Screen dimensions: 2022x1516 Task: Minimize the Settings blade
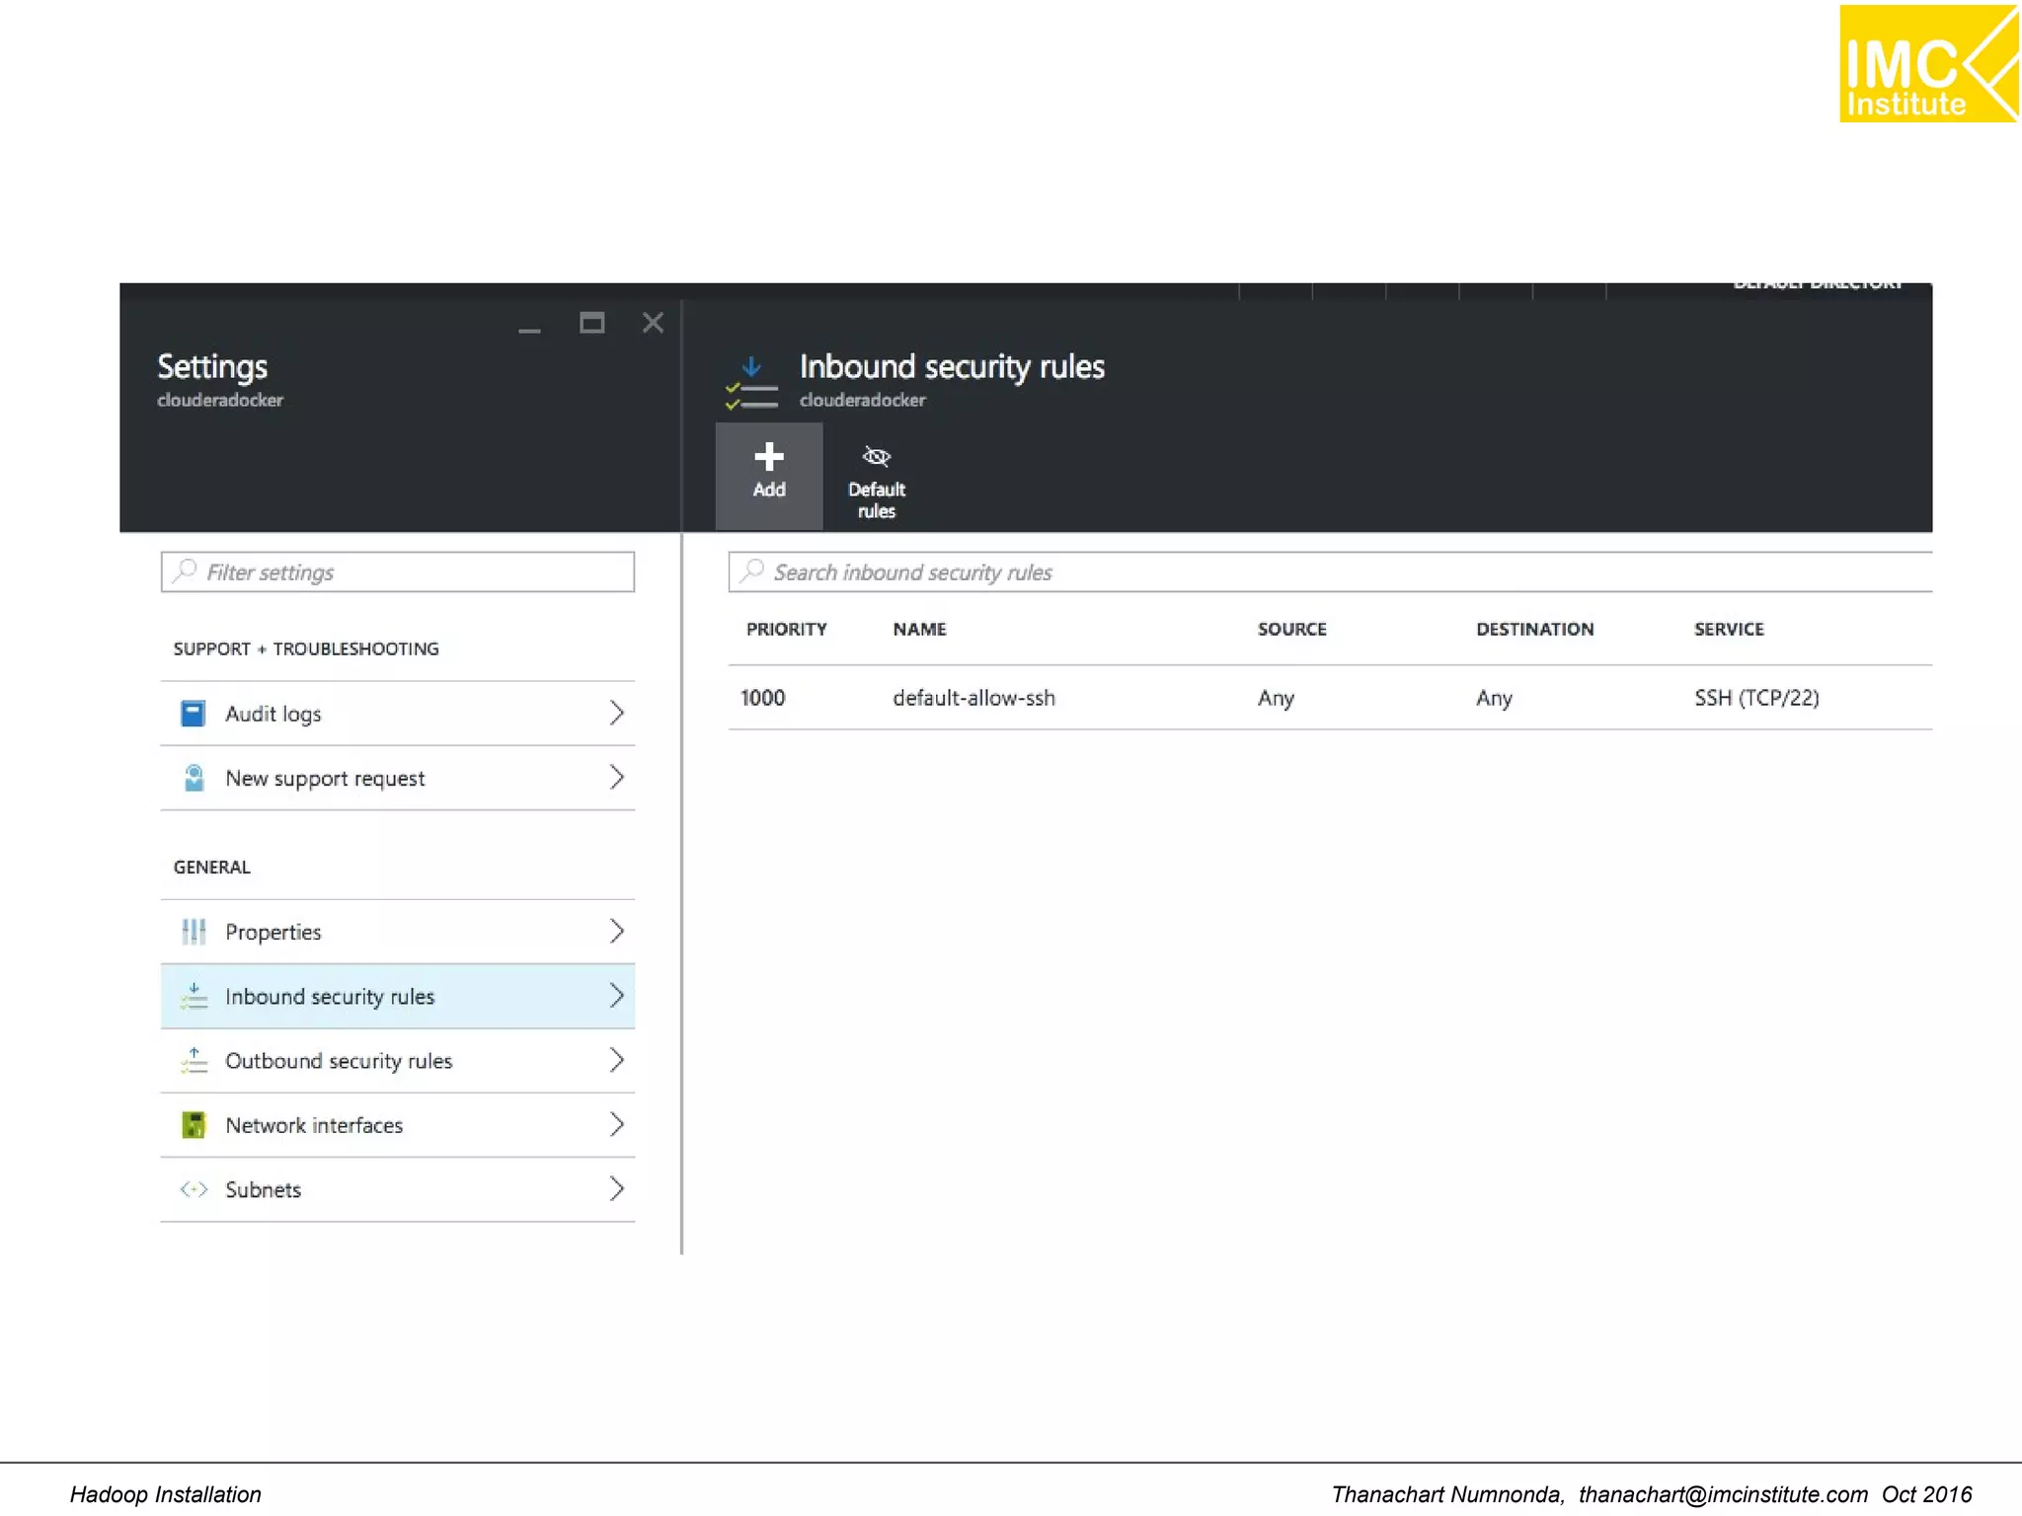529,330
